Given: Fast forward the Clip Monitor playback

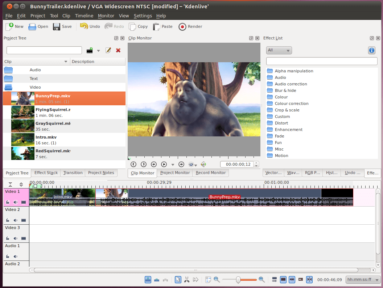Looking at the screenshot, I should (x=181, y=164).
